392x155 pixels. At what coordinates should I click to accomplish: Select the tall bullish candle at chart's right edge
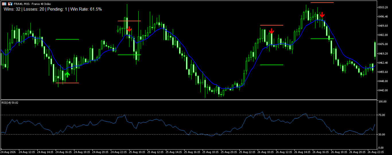(375, 49)
